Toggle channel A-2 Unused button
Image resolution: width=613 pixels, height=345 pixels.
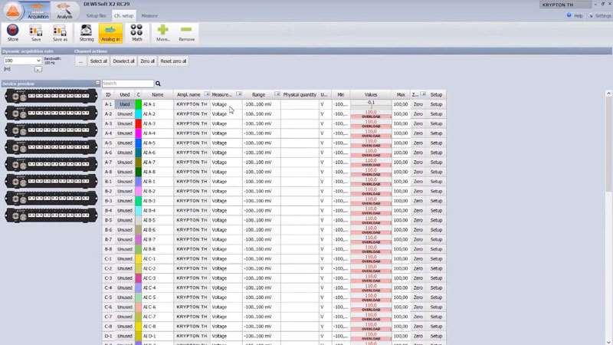(124, 113)
